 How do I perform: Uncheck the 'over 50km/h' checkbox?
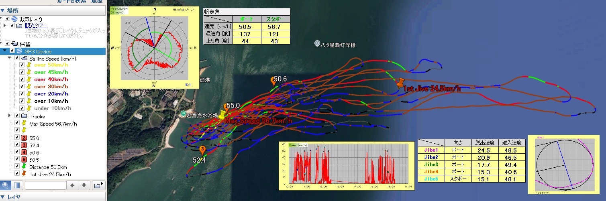pyautogui.click(x=22, y=65)
